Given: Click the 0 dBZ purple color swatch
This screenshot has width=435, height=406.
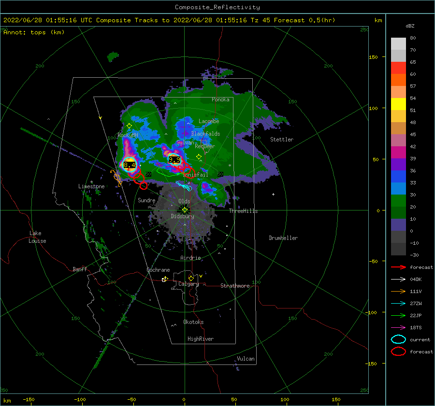Looking at the screenshot, I should coord(398,225).
